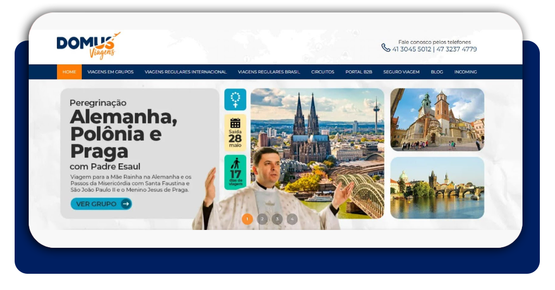Click the rosary icon tile
Image resolution: width=555 pixels, height=290 pixels.
pos(235,99)
